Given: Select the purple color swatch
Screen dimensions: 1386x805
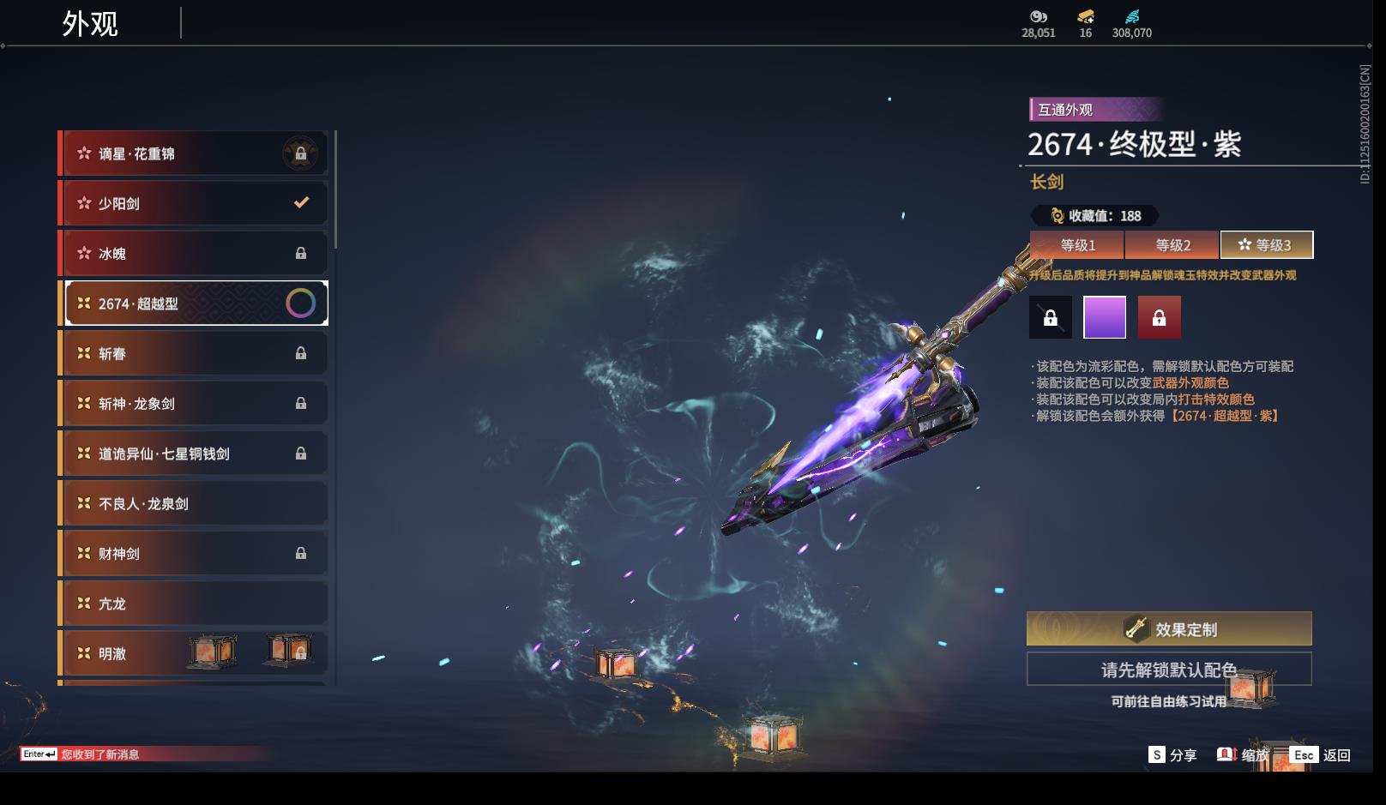Looking at the screenshot, I should pos(1105,318).
